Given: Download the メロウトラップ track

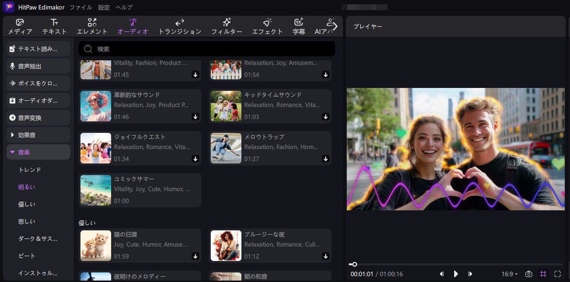Looking at the screenshot, I should click(325, 159).
